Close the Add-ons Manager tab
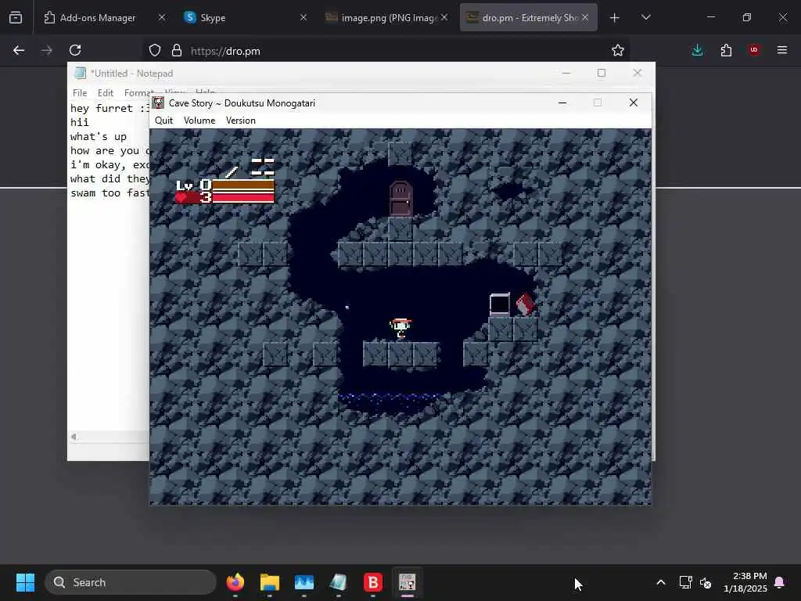Image resolution: width=801 pixels, height=601 pixels. point(161,17)
